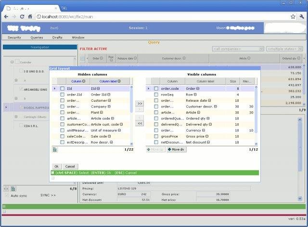Open the browser wrench settings menu

302,17
